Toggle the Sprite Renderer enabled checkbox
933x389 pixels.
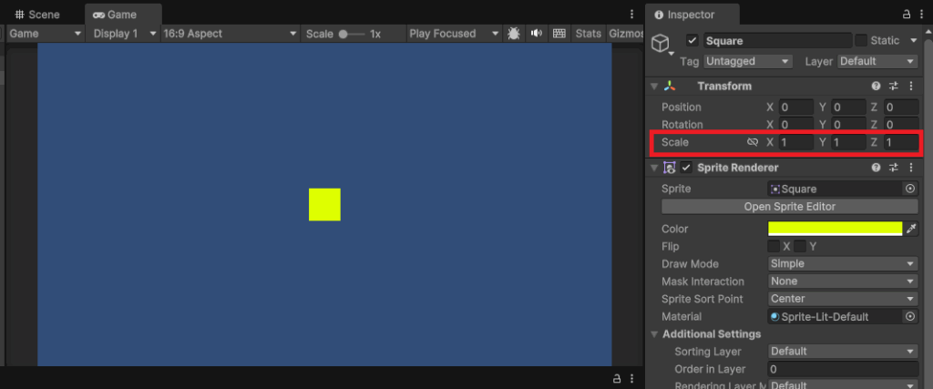click(x=687, y=169)
